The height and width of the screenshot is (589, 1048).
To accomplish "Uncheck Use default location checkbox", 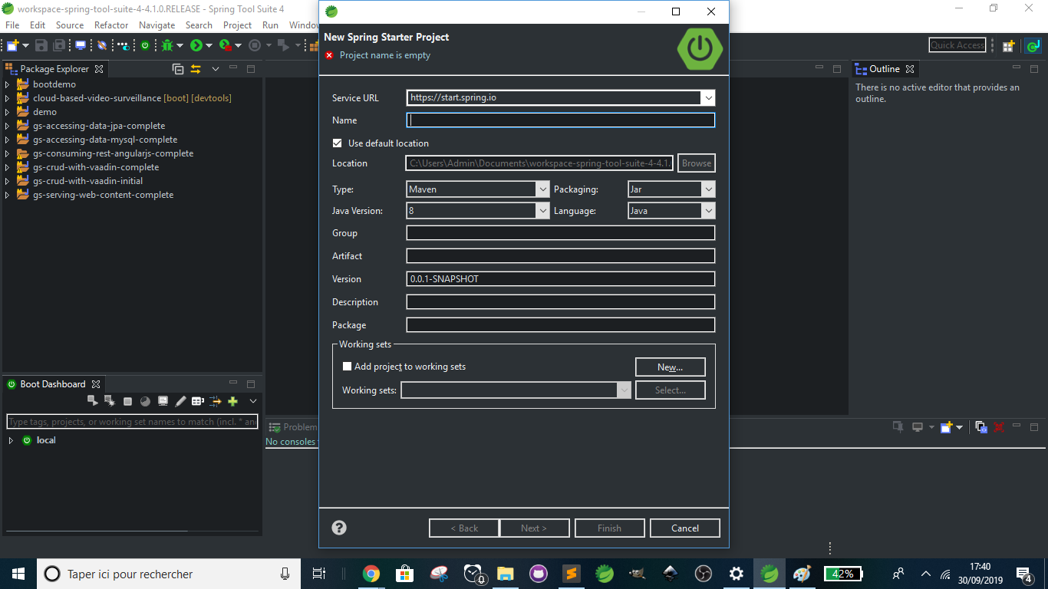I will (337, 143).
